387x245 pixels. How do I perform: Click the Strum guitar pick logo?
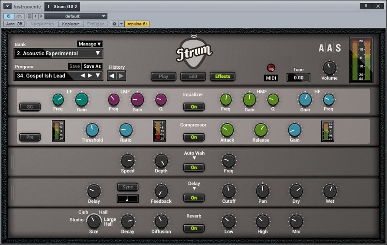tap(194, 54)
